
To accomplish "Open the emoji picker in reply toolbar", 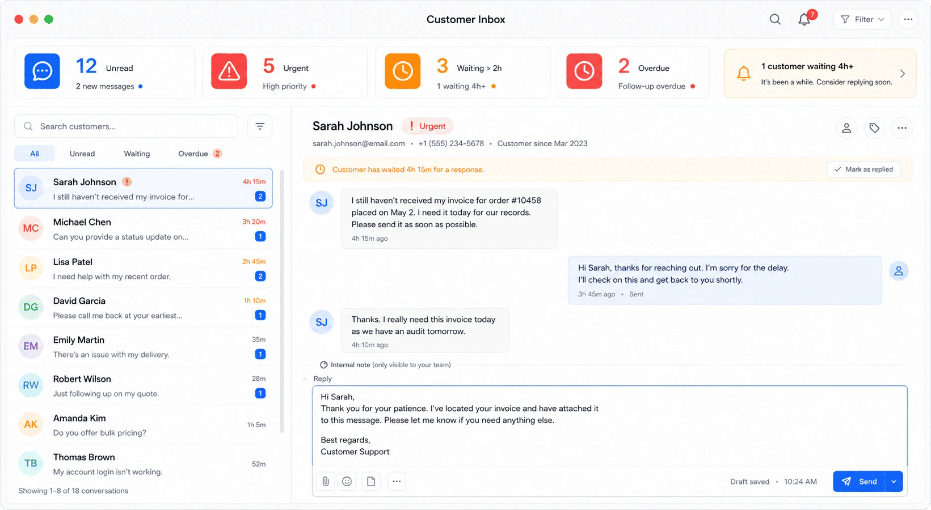I will (x=347, y=481).
